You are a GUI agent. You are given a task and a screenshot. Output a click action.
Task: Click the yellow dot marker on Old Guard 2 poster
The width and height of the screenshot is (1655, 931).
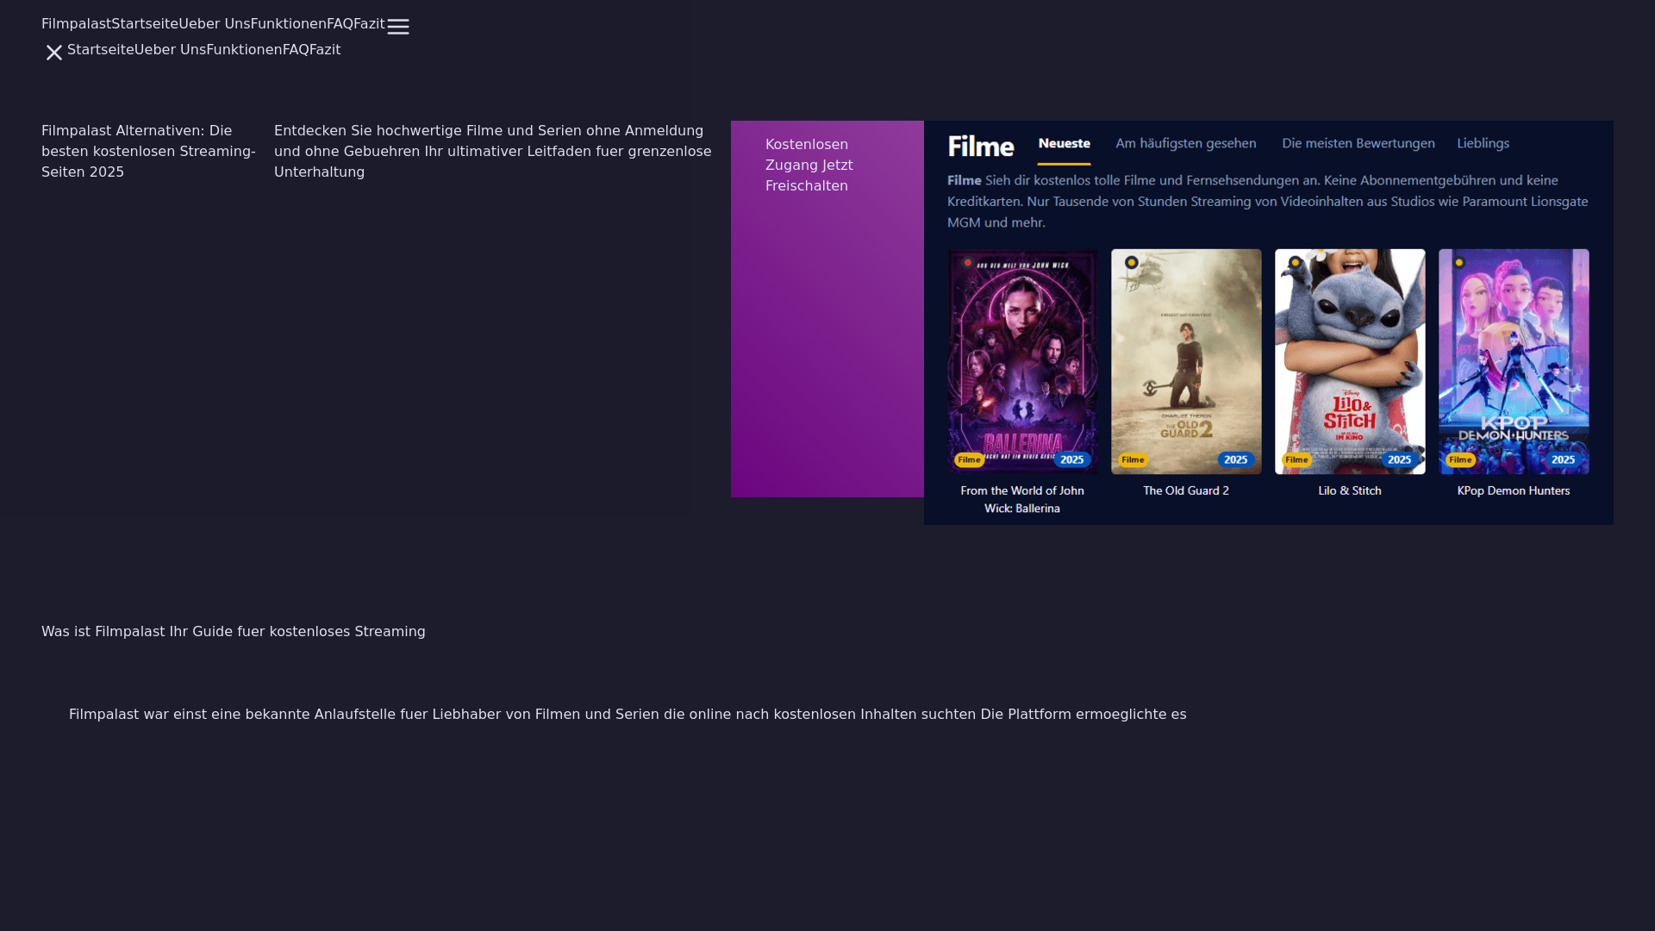click(1132, 263)
